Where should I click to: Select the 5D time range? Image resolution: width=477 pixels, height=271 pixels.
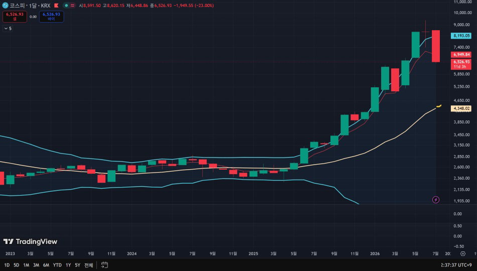pos(17,265)
